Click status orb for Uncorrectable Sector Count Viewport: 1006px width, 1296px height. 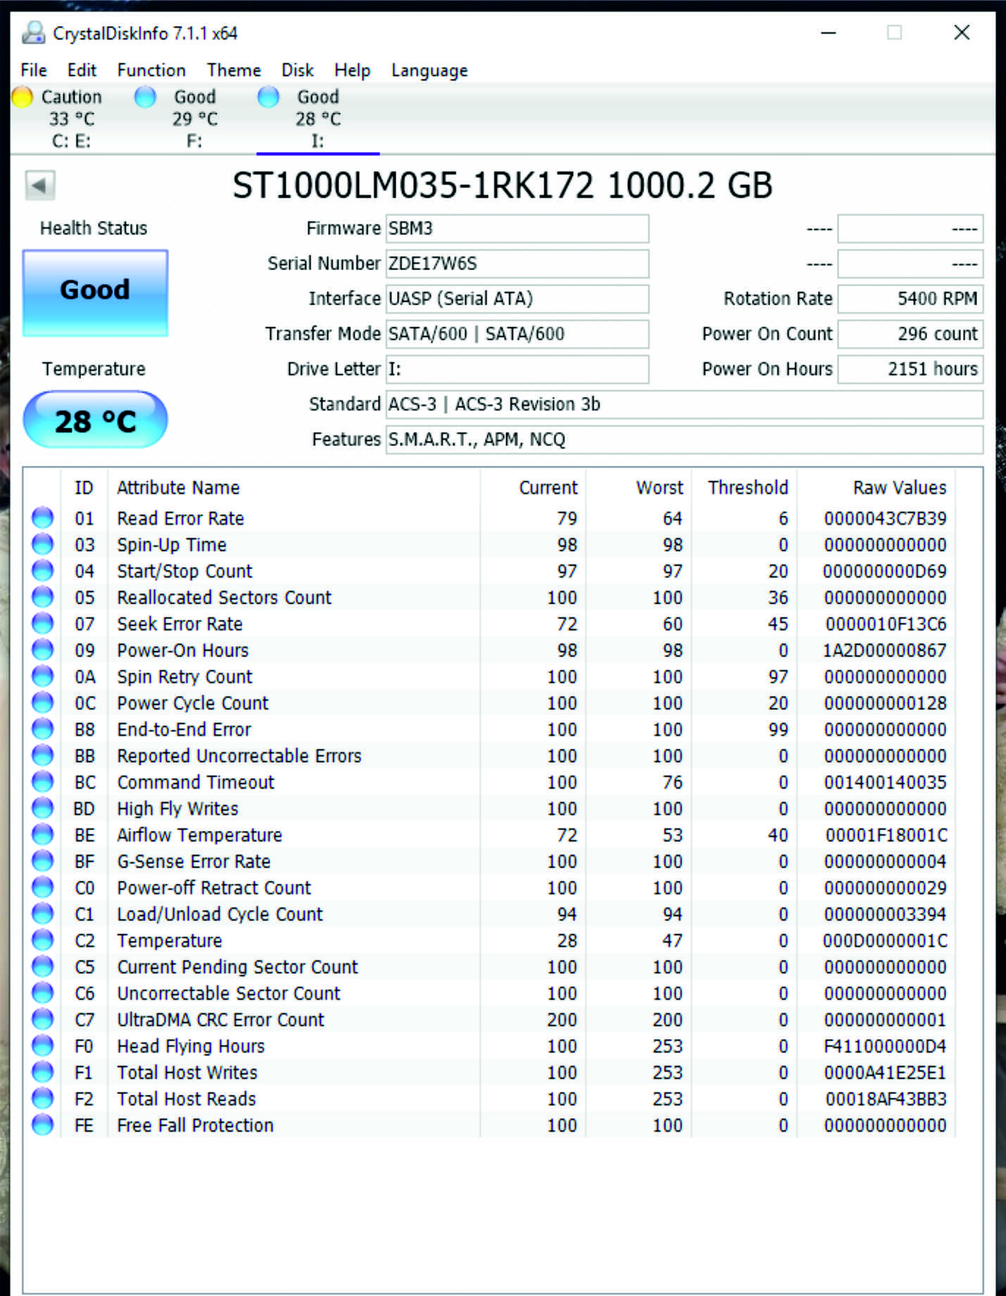click(43, 993)
